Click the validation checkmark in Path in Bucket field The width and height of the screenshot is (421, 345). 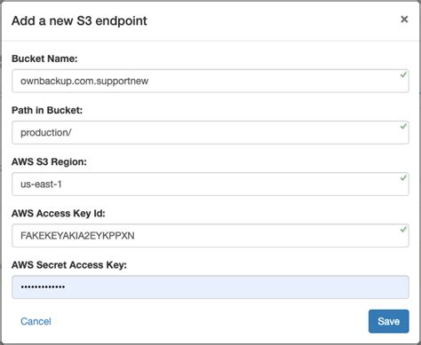403,126
